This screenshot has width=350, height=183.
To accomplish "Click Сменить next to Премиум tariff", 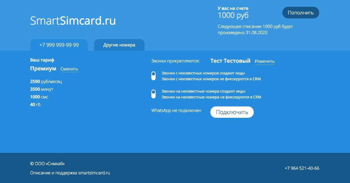I will point(69,69).
